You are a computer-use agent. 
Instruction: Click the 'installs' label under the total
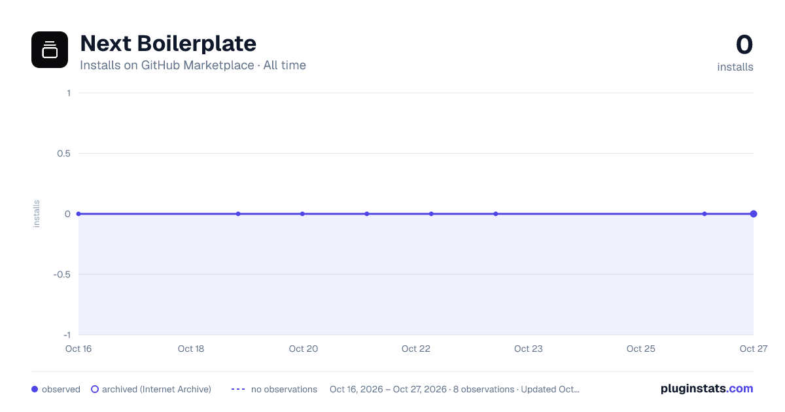735,67
